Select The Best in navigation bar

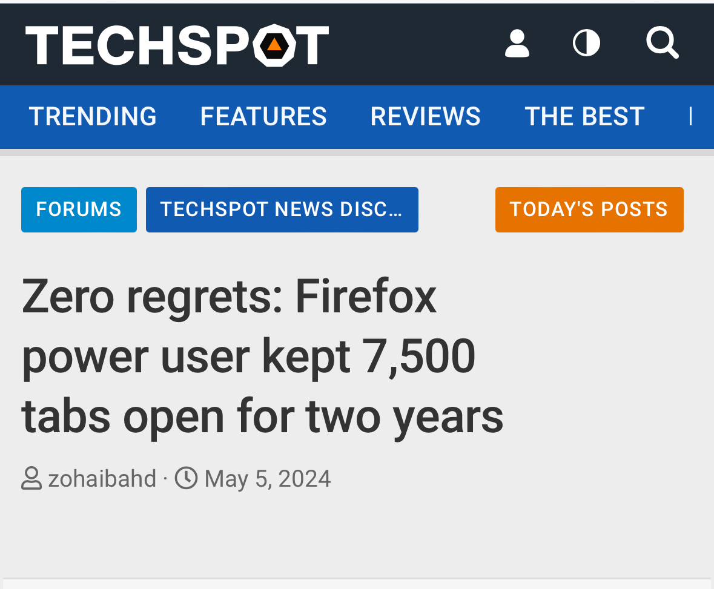click(x=584, y=116)
